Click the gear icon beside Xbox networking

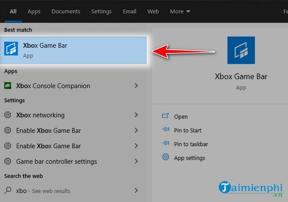7,115
